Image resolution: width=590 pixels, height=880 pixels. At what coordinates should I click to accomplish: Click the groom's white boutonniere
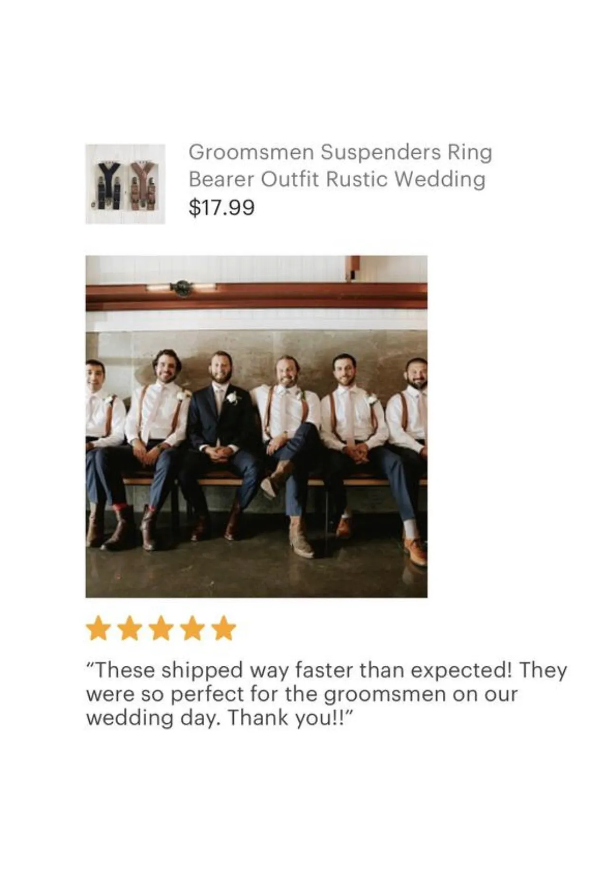pos(232,397)
